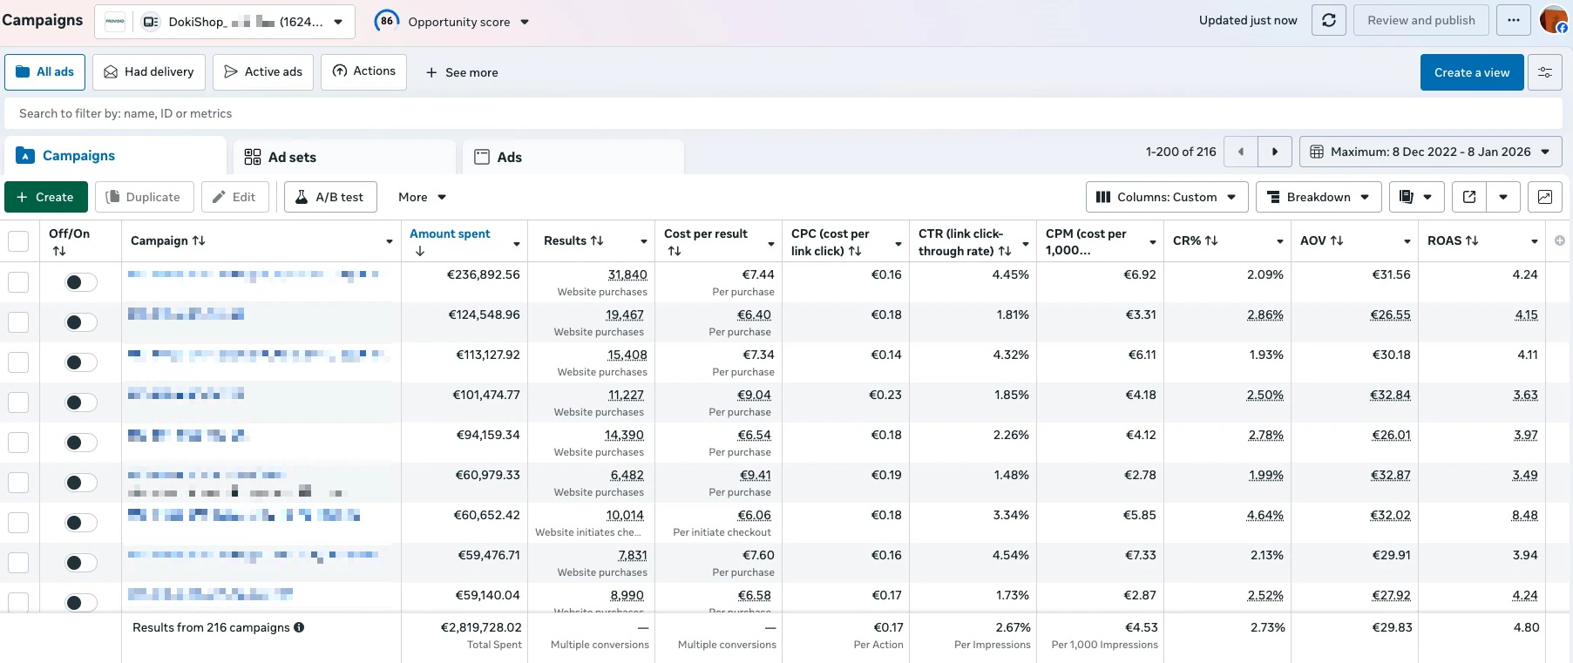This screenshot has width=1573, height=663.
Task: Open the date range Maximum dropdown
Action: (1431, 152)
